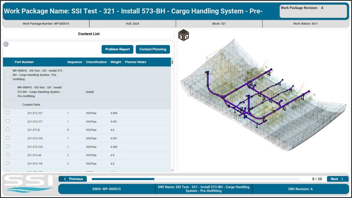Click the scrollbar down arrow in content list
This screenshot has width=352, height=198.
[x=172, y=170]
